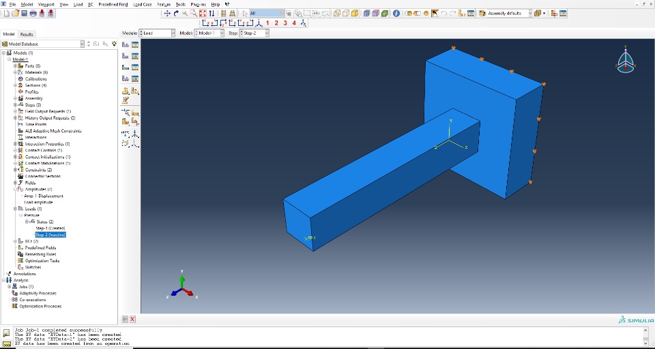Screen dimensions: 655x349
Task: Click the Save Model Database icon
Action: pyautogui.click(x=25, y=14)
